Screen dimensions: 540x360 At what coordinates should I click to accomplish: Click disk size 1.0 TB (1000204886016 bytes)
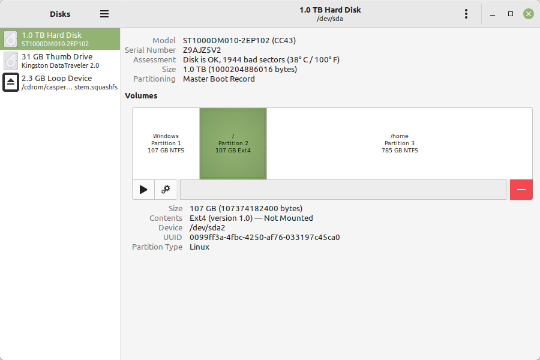coord(240,69)
